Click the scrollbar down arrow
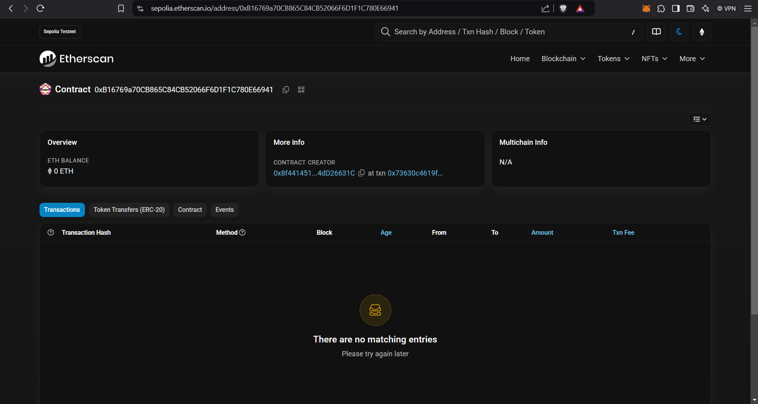Screen dimensions: 758x404 point(754,400)
